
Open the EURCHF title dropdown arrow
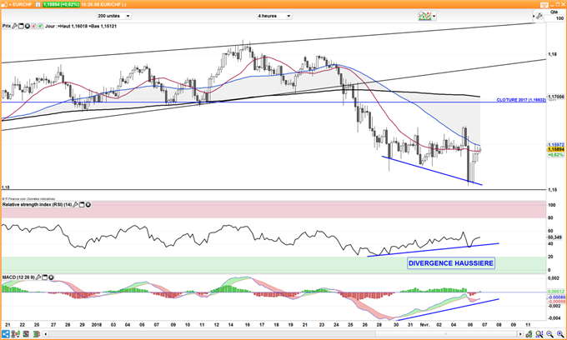pyautogui.click(x=10, y=5)
